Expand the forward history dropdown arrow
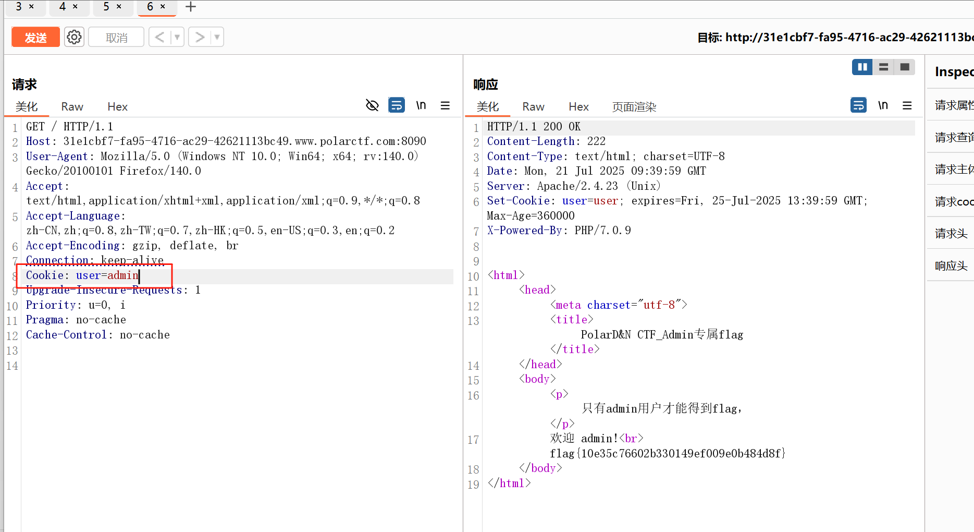Screen dimensions: 974x532 (217, 37)
